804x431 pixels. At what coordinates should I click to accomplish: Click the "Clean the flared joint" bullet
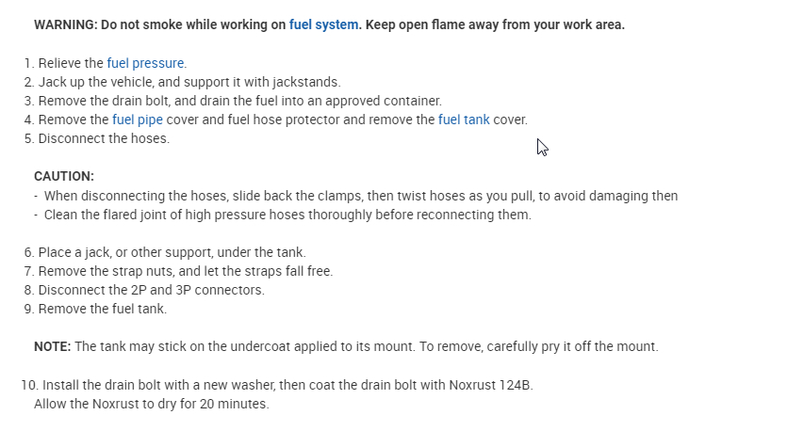(287, 215)
